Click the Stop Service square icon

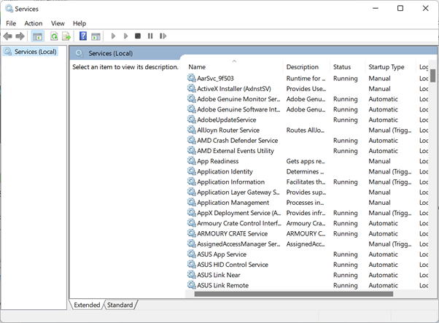pyautogui.click(x=138, y=36)
